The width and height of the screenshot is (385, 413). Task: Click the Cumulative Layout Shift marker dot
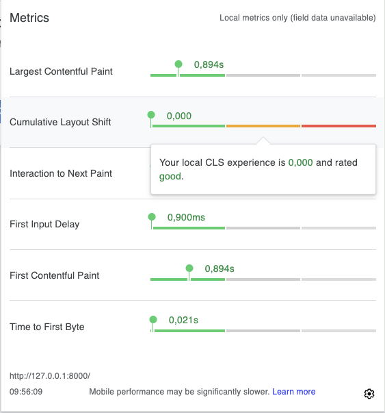[x=151, y=115]
